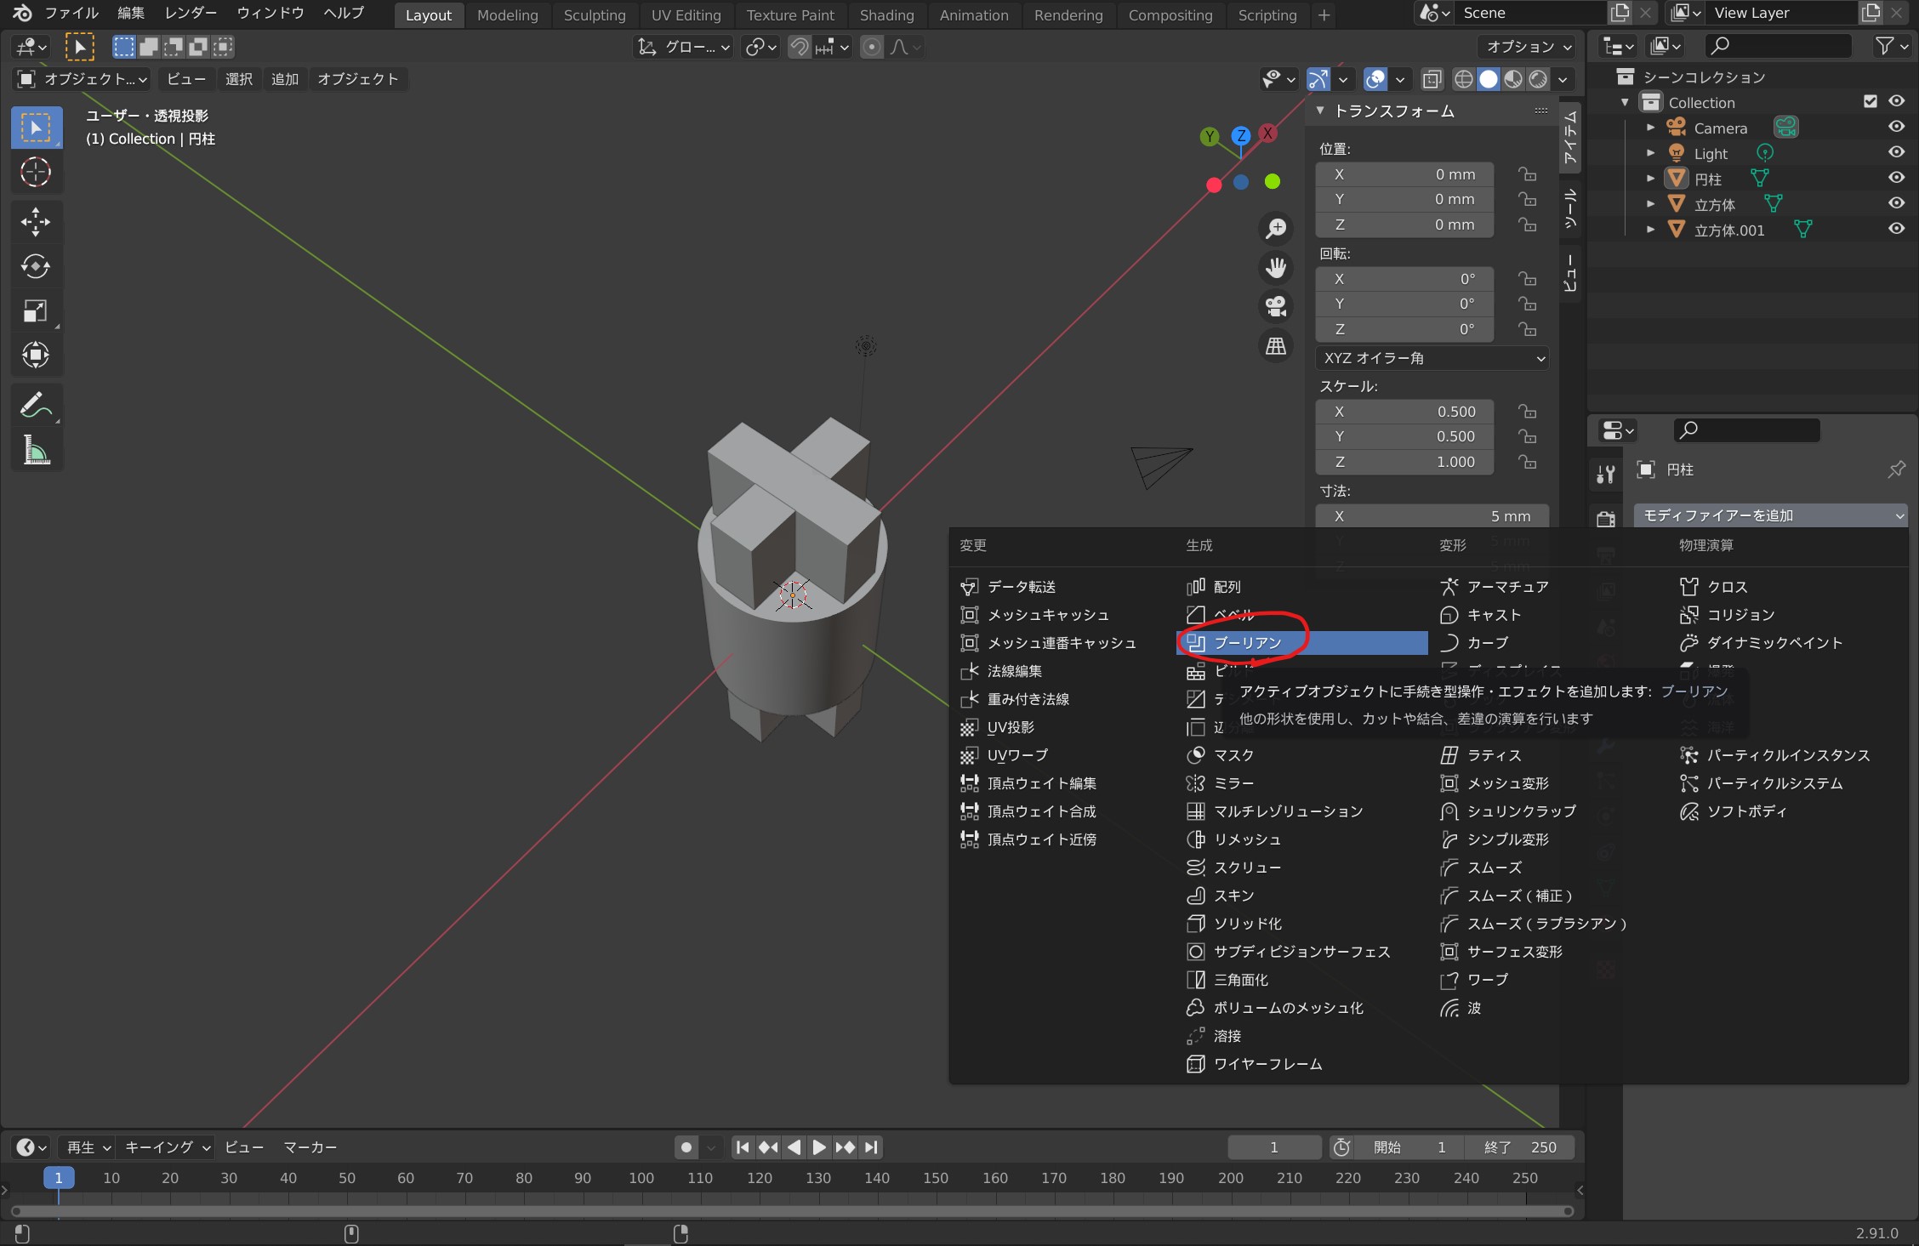The image size is (1919, 1246).
Task: Hide the 立方体.001 object in outliner
Action: pyautogui.click(x=1896, y=229)
